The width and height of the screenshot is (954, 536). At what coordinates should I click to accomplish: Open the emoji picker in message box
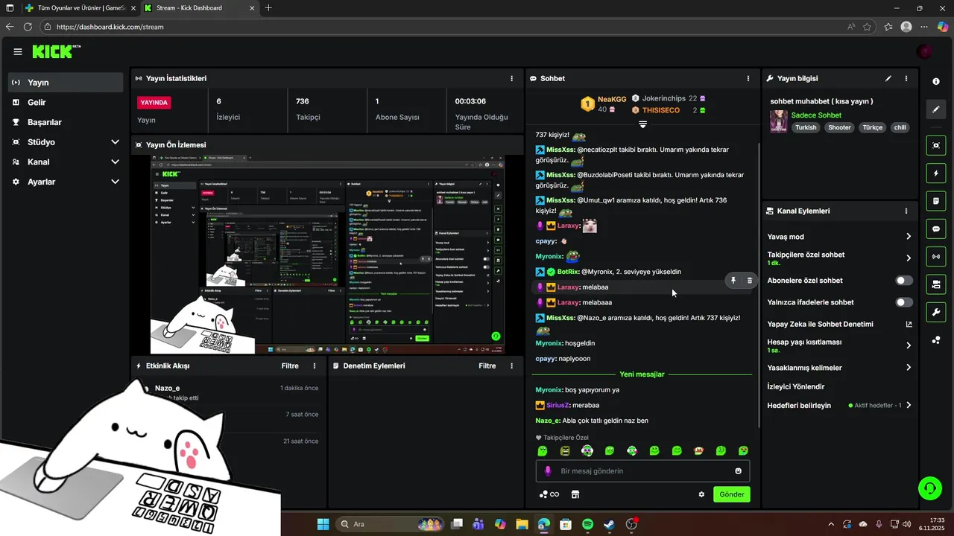pos(739,471)
